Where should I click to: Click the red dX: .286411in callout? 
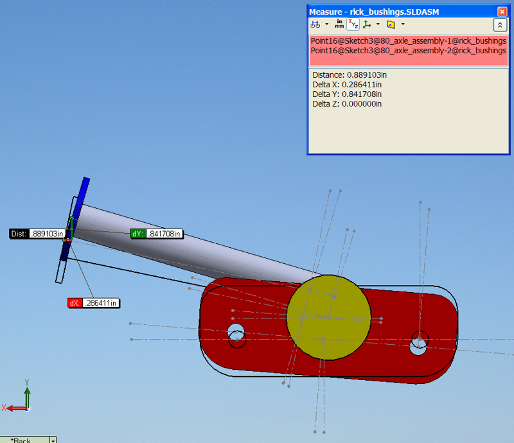(94, 303)
